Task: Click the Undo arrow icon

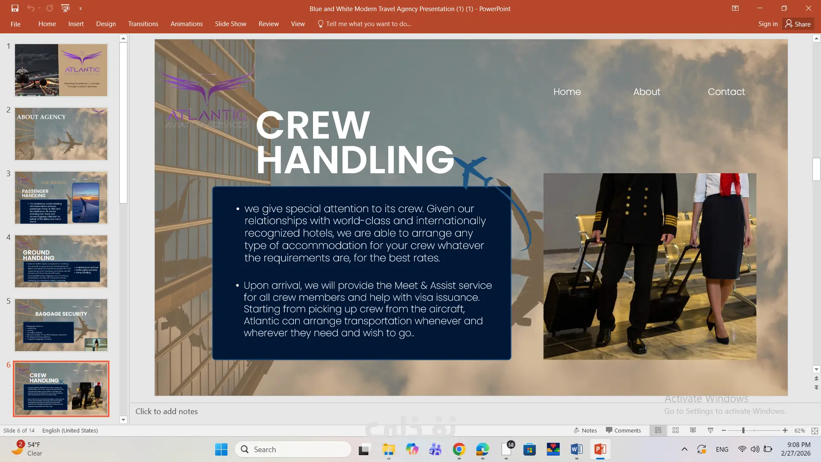Action: pyautogui.click(x=30, y=8)
